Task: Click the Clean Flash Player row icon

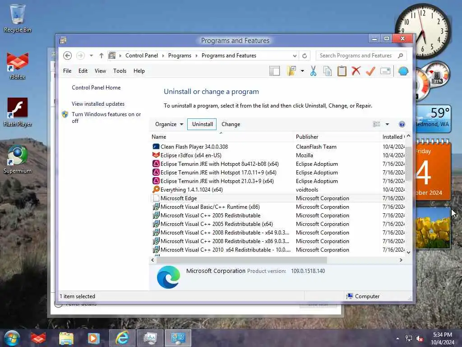Action: coord(156,146)
